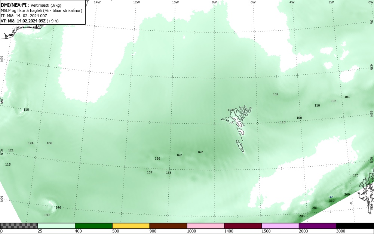
Task: Click the map value '101'
Action: click(x=347, y=97)
